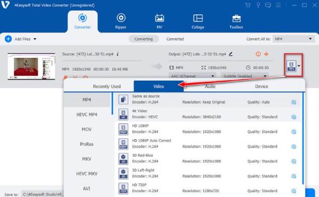Click the HD 1080P preset icon
The height and width of the screenshot is (197, 319).
pyautogui.click(x=123, y=129)
